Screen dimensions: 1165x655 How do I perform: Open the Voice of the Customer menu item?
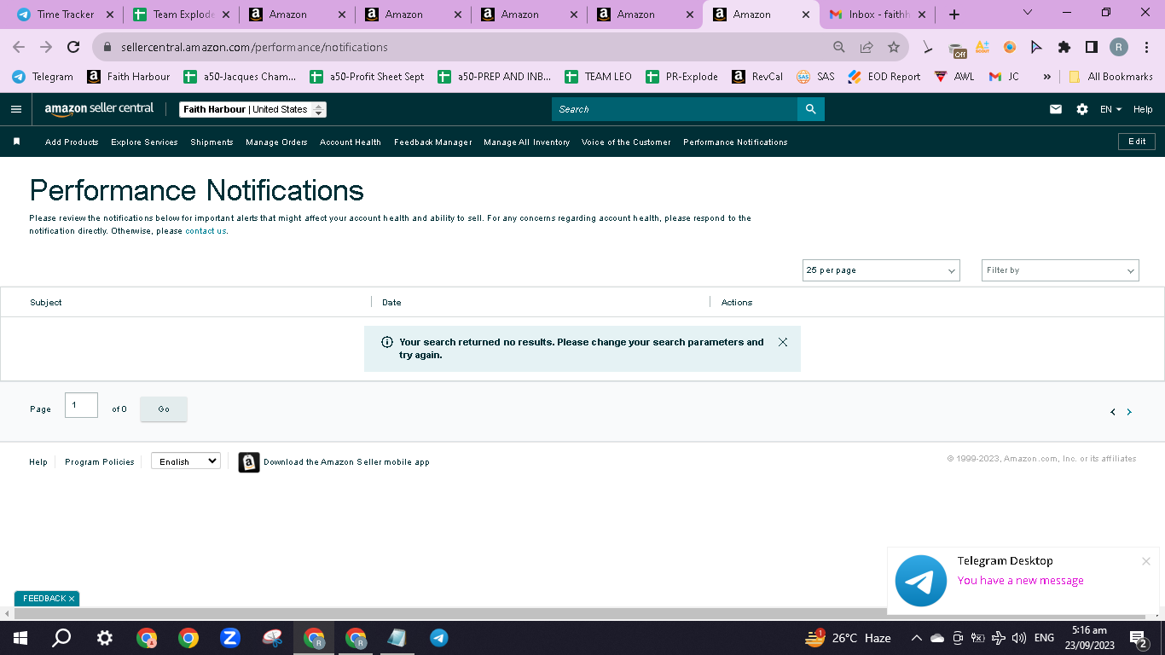coord(626,142)
